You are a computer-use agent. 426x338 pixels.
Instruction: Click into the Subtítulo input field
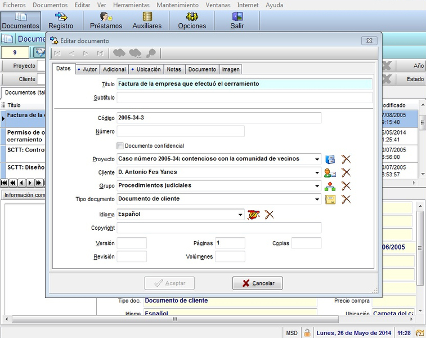pyautogui.click(x=244, y=98)
